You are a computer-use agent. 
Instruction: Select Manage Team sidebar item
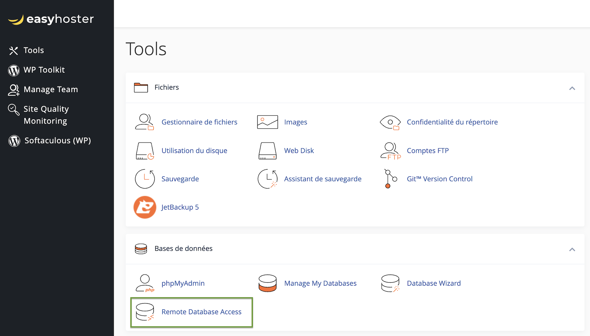tap(50, 90)
